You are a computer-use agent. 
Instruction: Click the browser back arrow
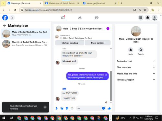click(4, 10)
